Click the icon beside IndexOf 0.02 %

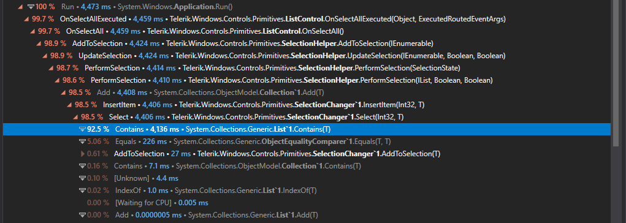(82, 191)
